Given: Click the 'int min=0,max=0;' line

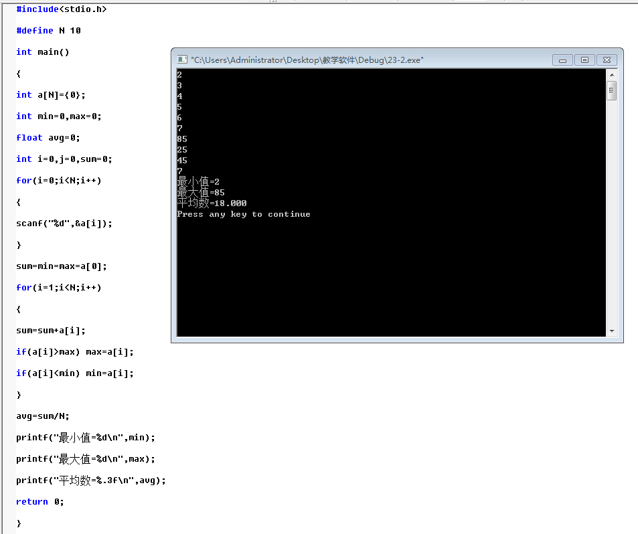Looking at the screenshot, I should pos(59,116).
